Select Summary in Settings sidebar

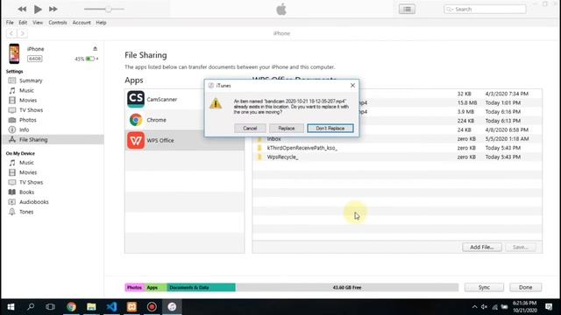pos(31,80)
